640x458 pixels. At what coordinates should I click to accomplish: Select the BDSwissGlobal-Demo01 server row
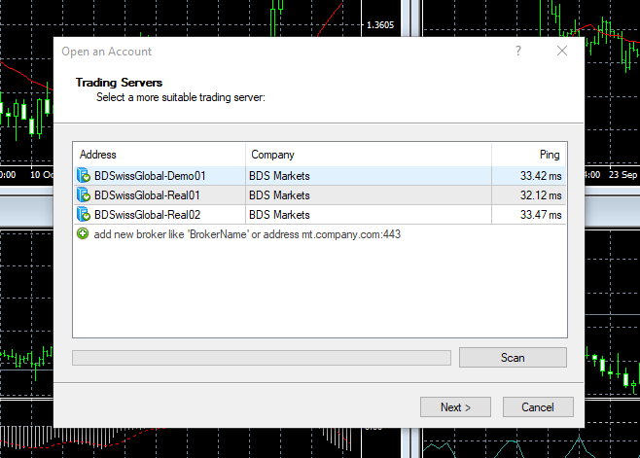[x=320, y=176]
